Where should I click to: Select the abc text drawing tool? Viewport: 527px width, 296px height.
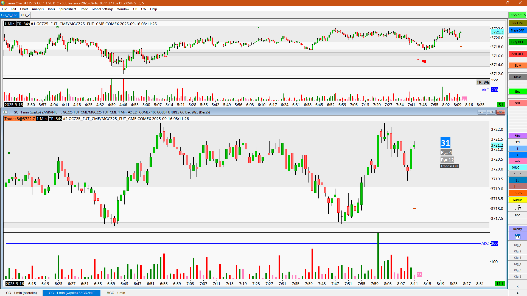[x=517, y=215]
